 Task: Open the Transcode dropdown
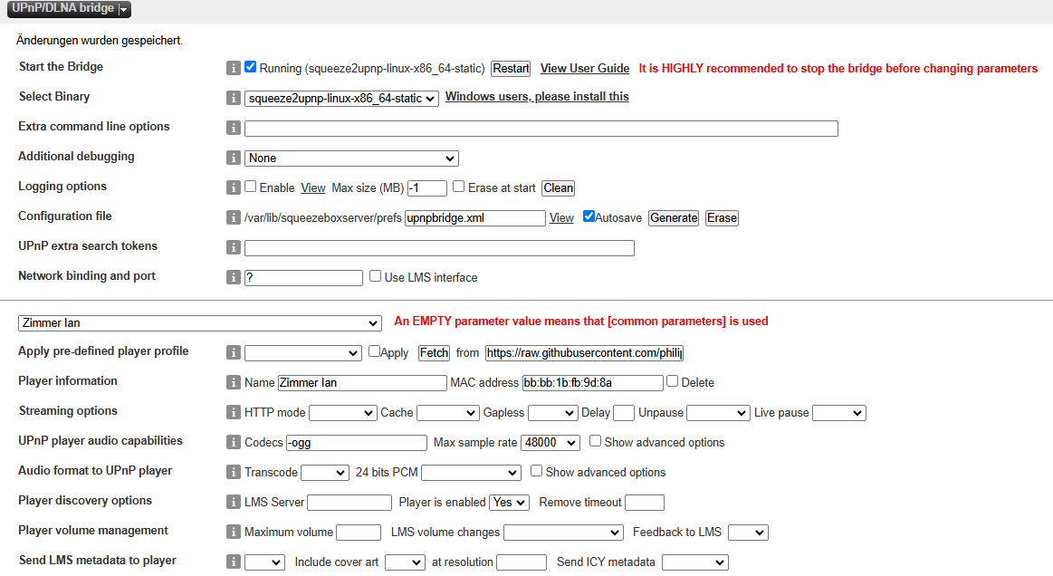[325, 473]
